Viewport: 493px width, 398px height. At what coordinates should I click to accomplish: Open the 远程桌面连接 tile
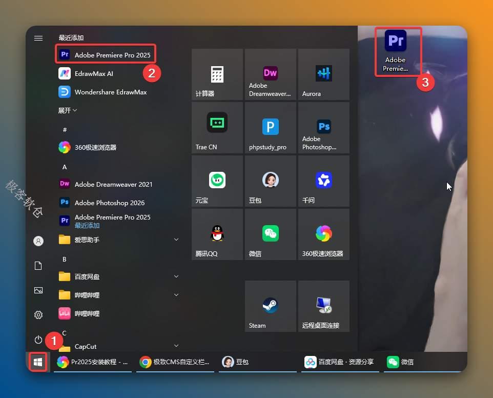coord(324,306)
